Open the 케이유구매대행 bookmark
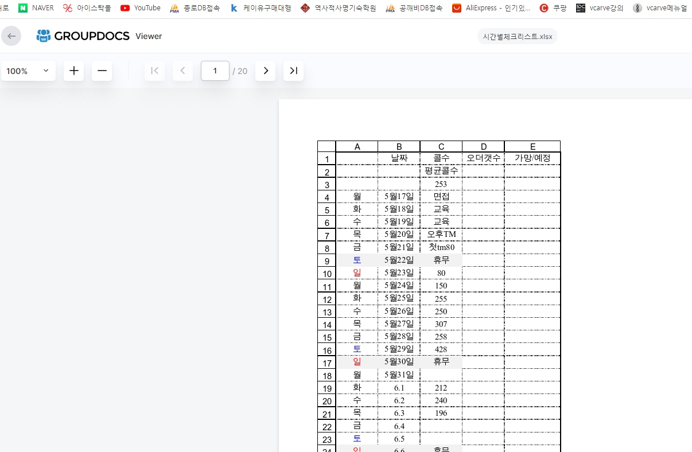The height and width of the screenshot is (452, 692). [261, 8]
